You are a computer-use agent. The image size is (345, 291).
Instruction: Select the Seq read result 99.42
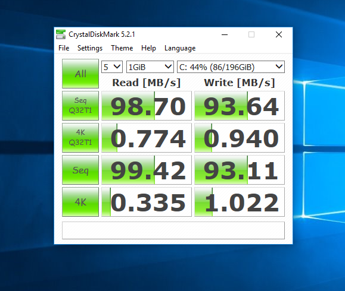(x=147, y=170)
